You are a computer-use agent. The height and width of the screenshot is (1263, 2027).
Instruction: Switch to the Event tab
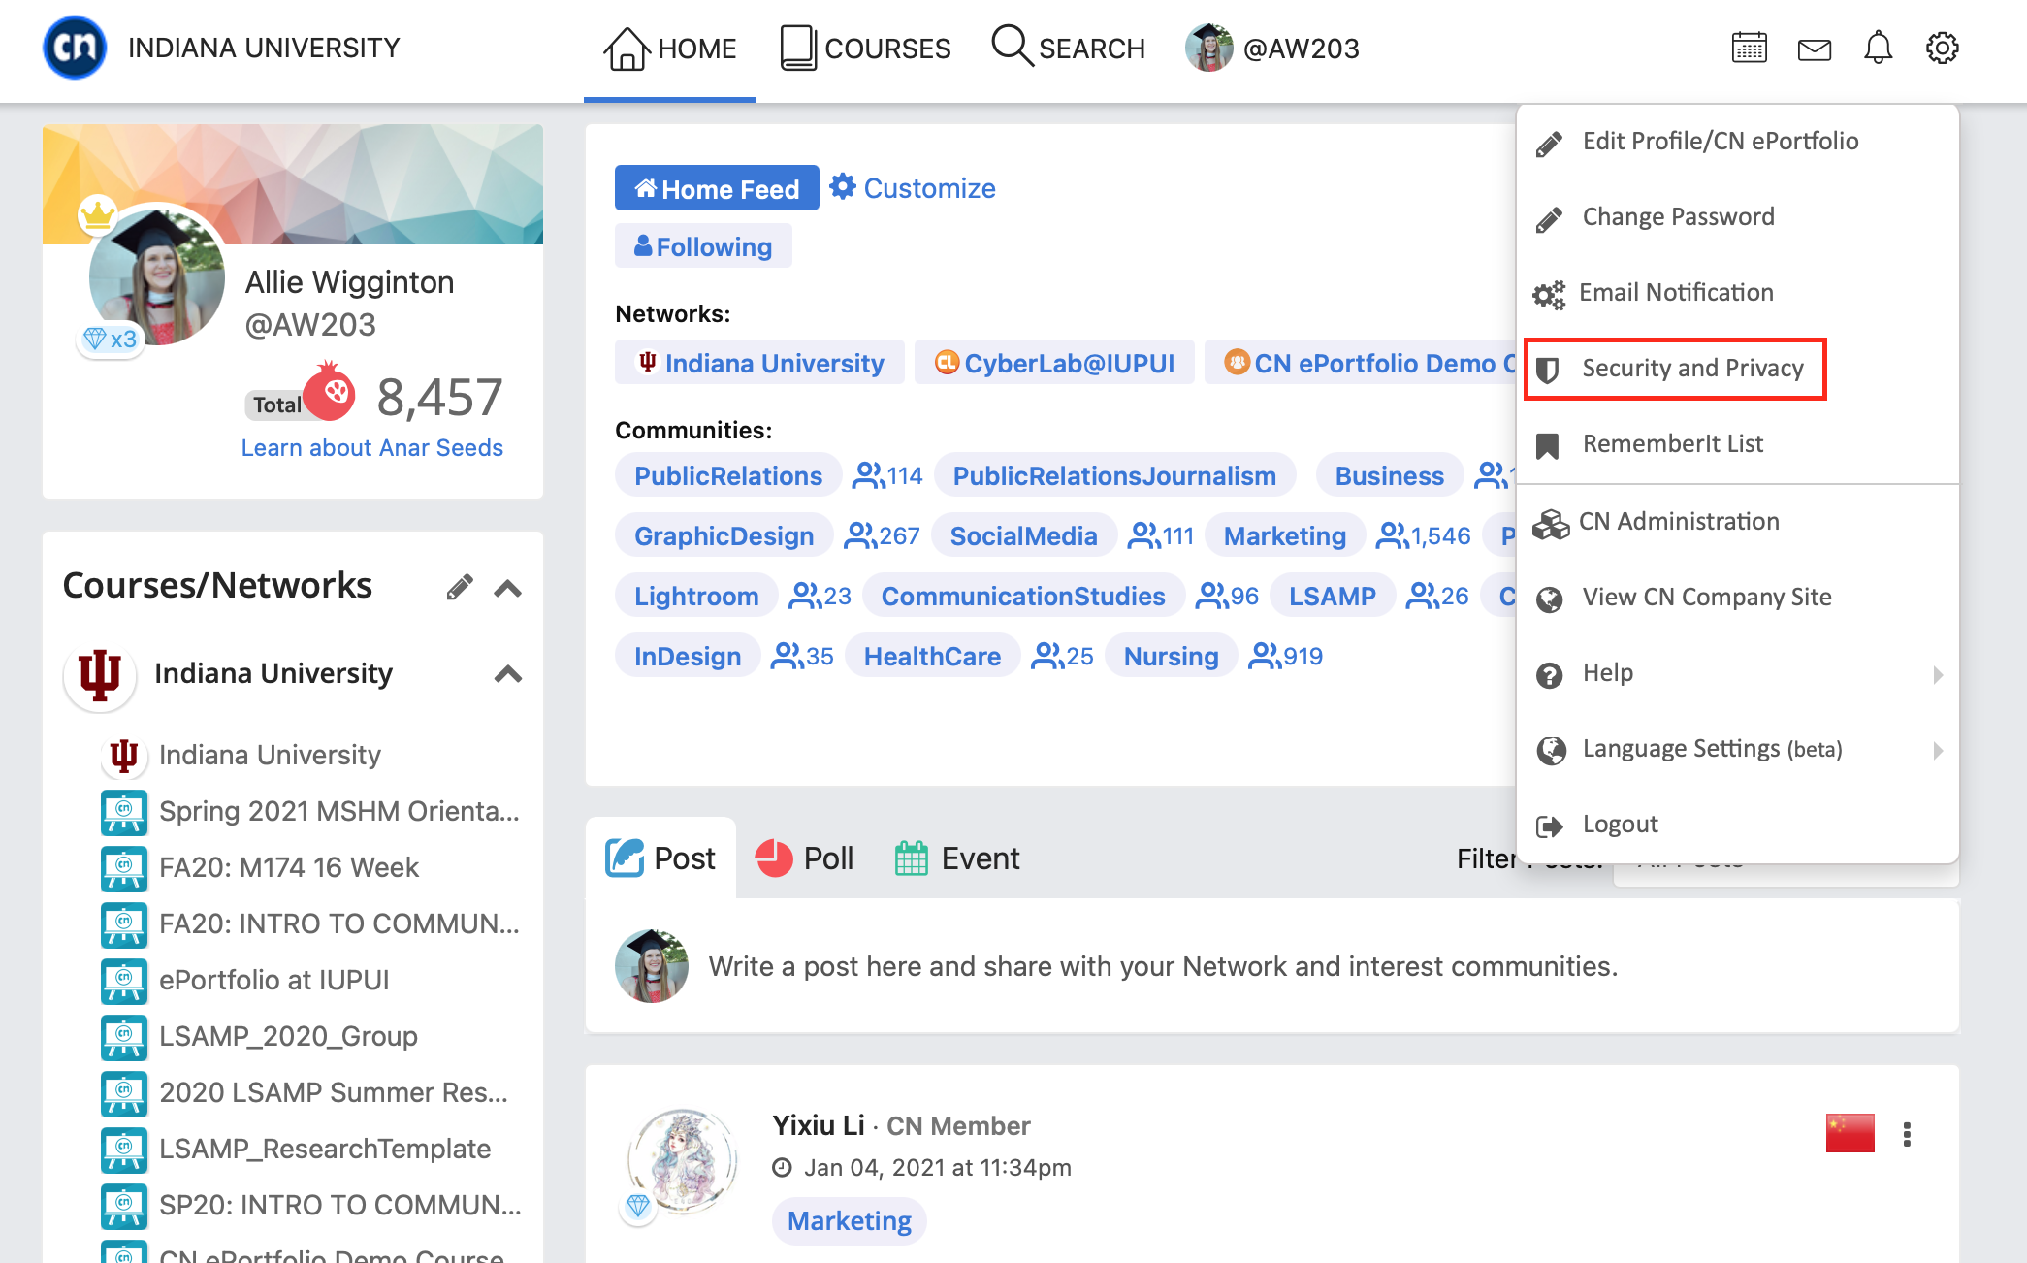tap(956, 858)
